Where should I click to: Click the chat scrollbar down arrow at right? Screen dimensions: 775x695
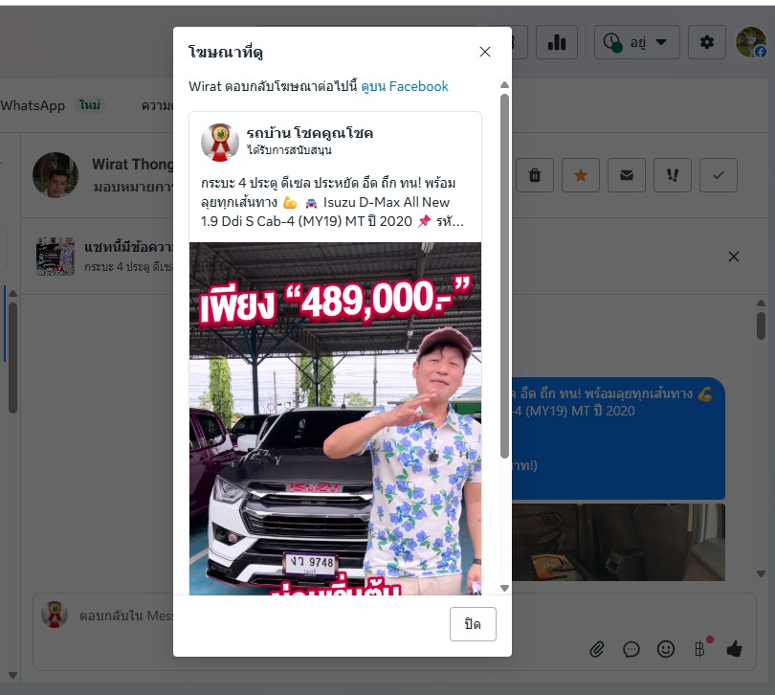(x=762, y=573)
